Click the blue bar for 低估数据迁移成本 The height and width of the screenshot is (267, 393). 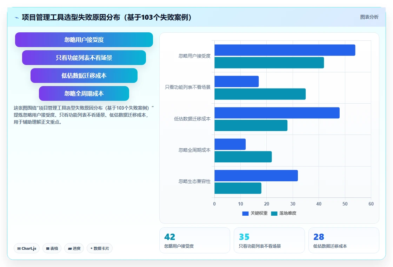(277, 113)
